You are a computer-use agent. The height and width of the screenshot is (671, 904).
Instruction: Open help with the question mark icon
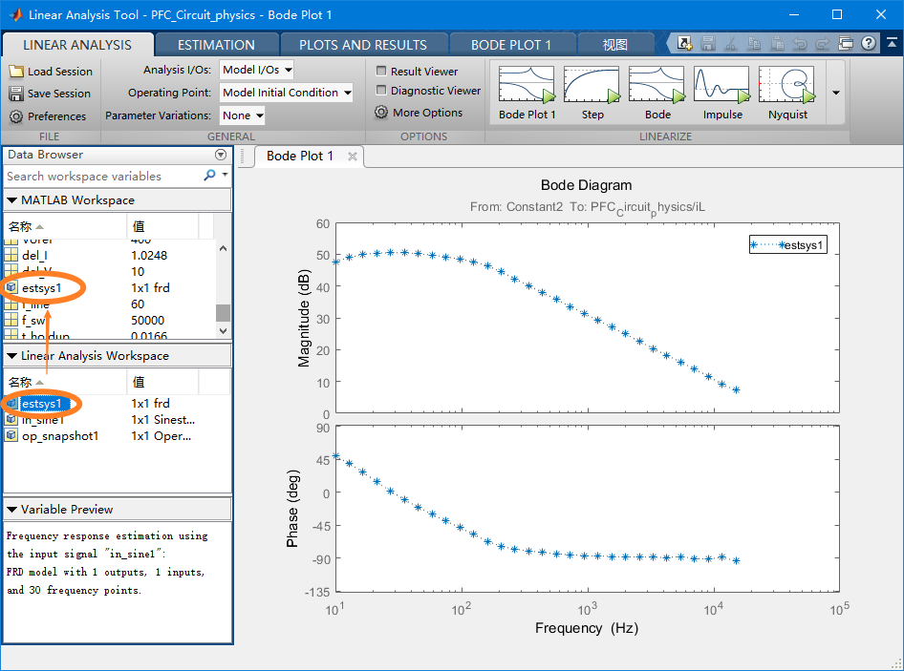(869, 43)
